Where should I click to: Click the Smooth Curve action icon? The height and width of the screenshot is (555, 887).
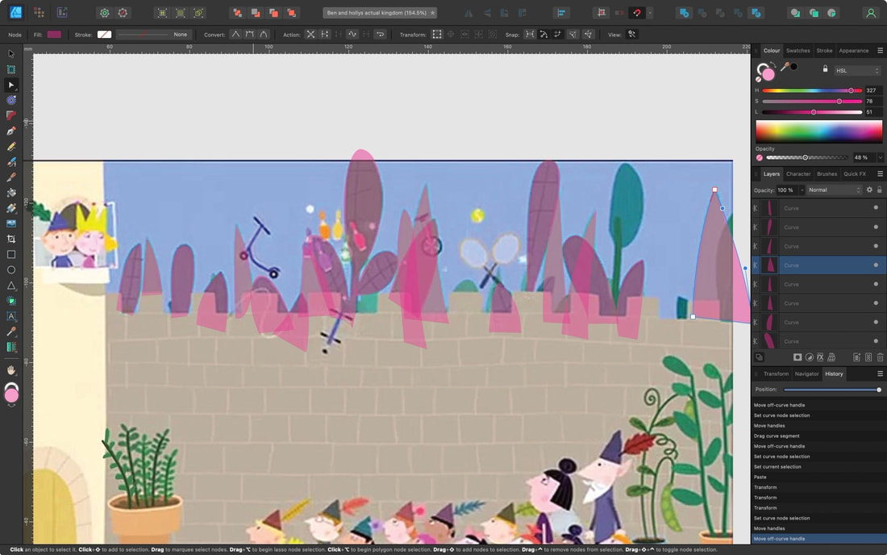352,35
